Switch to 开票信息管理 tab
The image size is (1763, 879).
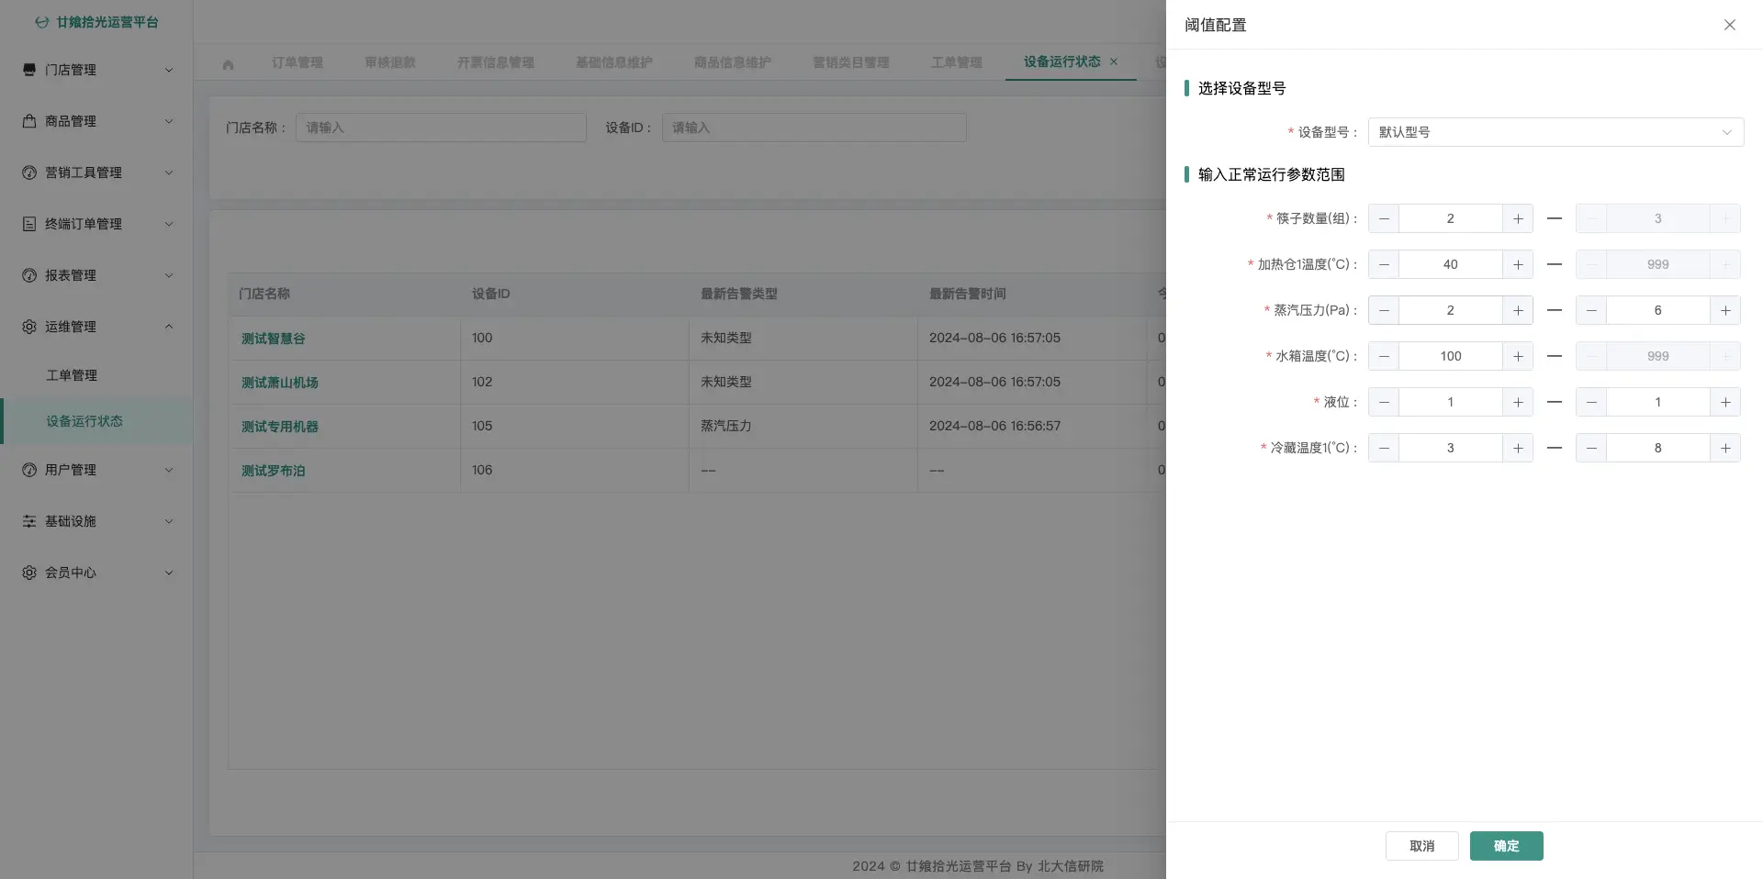(x=496, y=62)
